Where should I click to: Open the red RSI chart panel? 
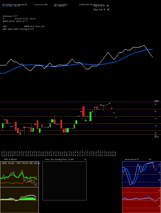coord(141,200)
